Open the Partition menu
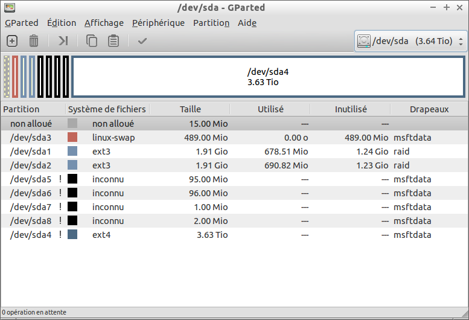 click(x=211, y=23)
